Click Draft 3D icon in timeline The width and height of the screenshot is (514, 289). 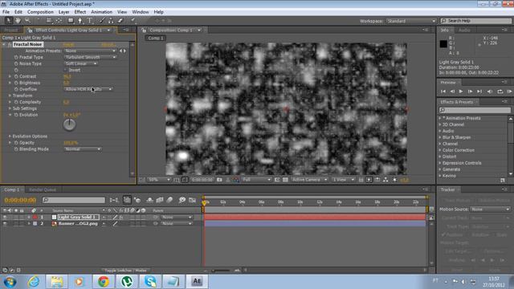tap(137, 200)
